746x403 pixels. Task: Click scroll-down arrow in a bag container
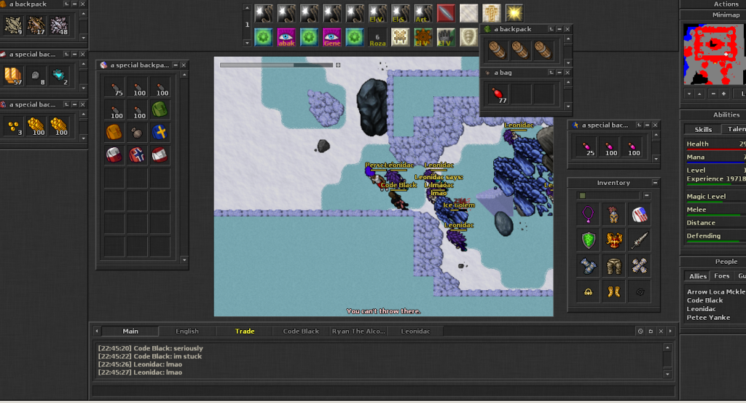(x=568, y=106)
